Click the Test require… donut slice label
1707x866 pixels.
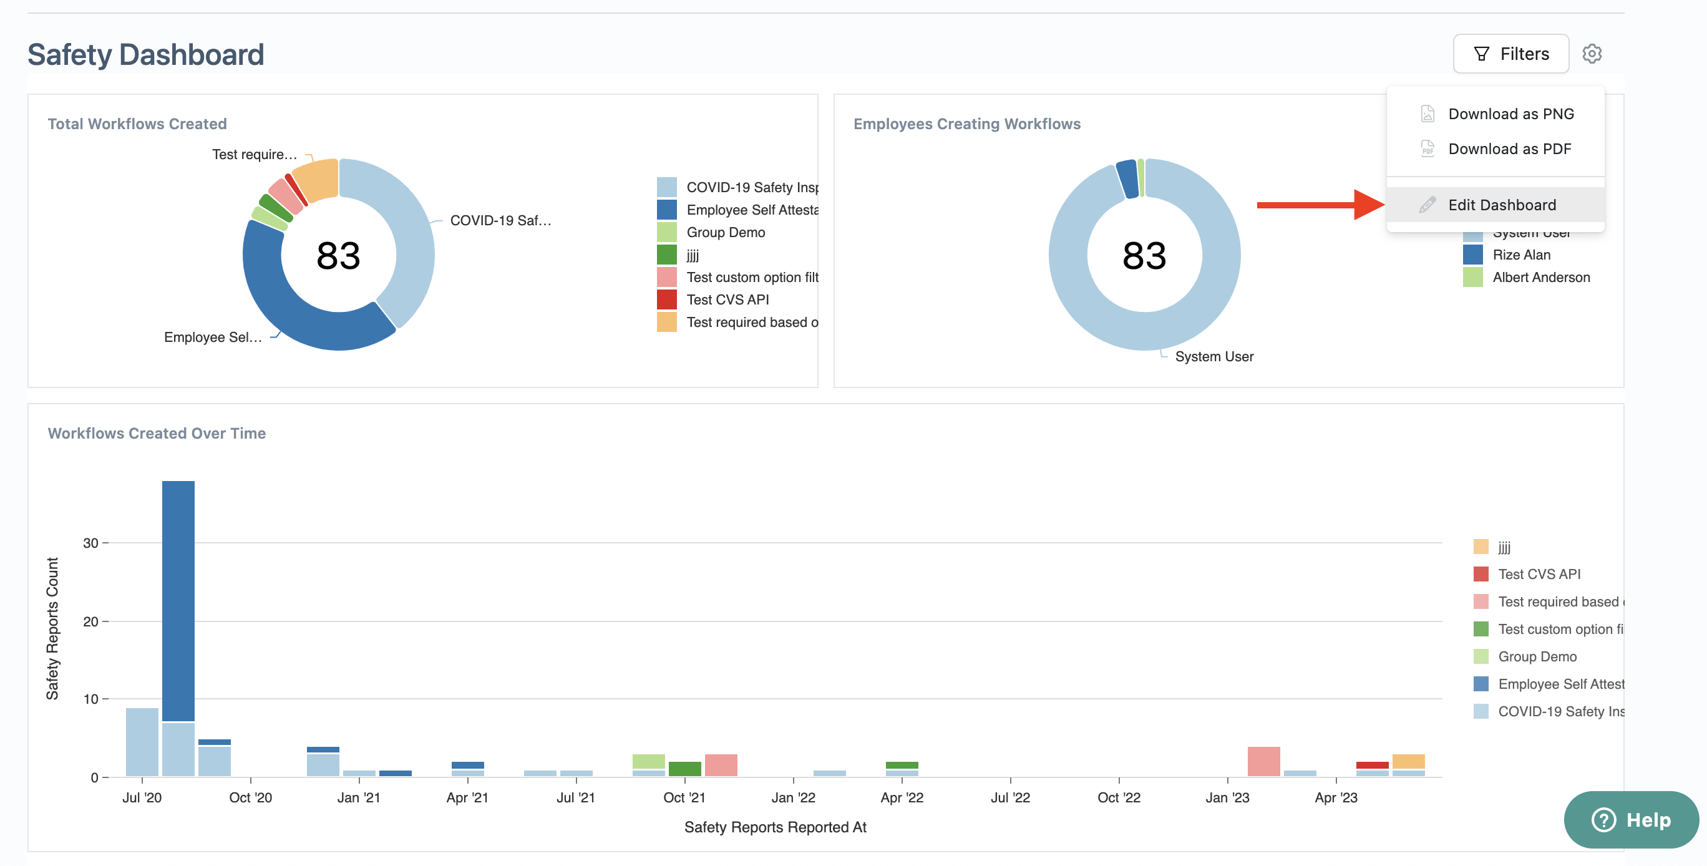(x=255, y=154)
